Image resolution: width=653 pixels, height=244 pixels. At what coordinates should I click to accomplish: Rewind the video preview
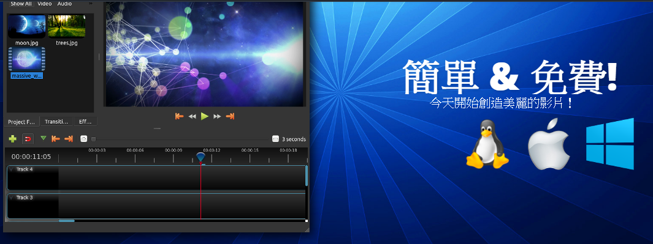tap(192, 116)
